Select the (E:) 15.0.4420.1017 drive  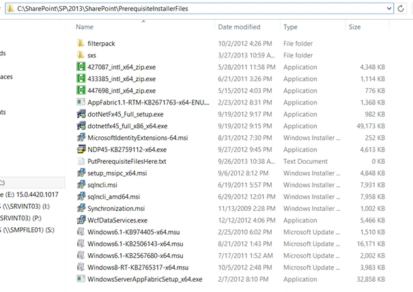point(29,194)
